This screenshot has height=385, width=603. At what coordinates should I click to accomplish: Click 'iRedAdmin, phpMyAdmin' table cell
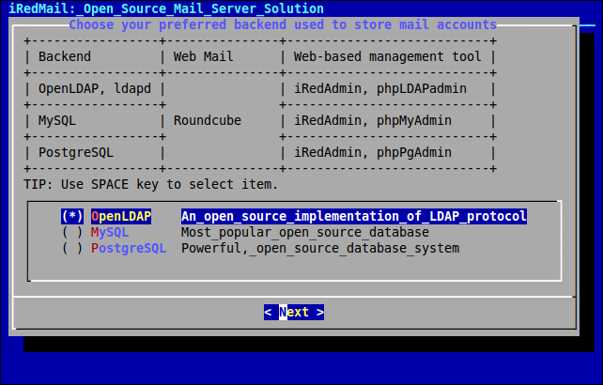(373, 120)
